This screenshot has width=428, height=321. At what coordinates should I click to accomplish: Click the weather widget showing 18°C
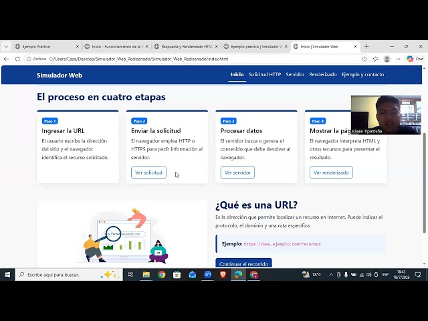click(x=312, y=275)
